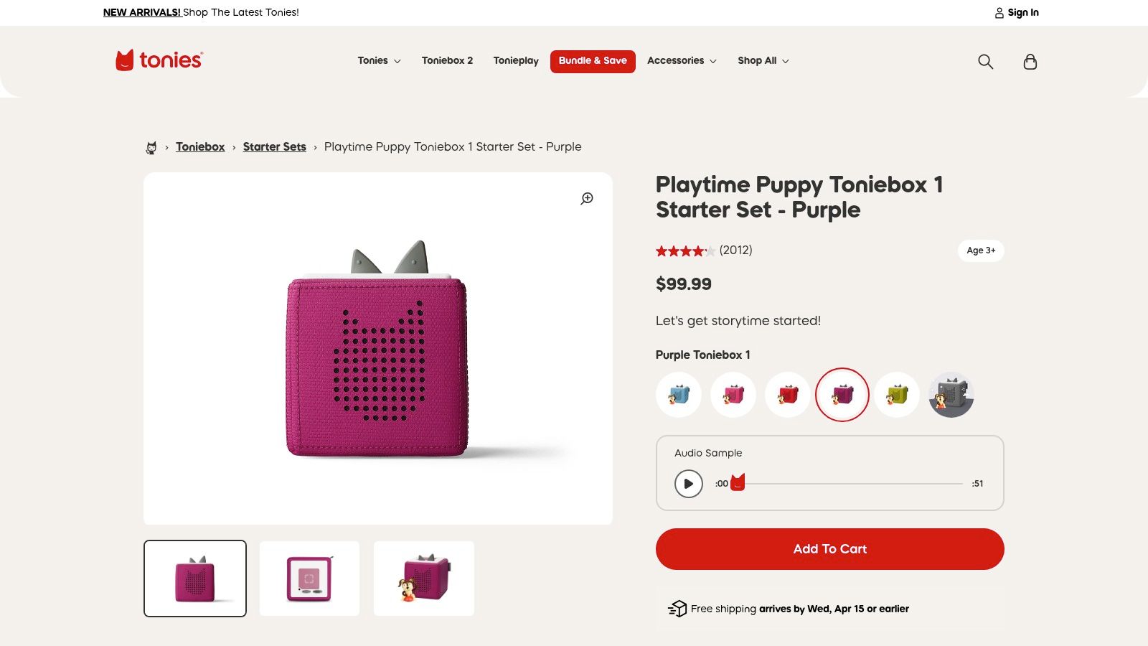
Task: Expand the Shop All dropdown
Action: pos(763,61)
